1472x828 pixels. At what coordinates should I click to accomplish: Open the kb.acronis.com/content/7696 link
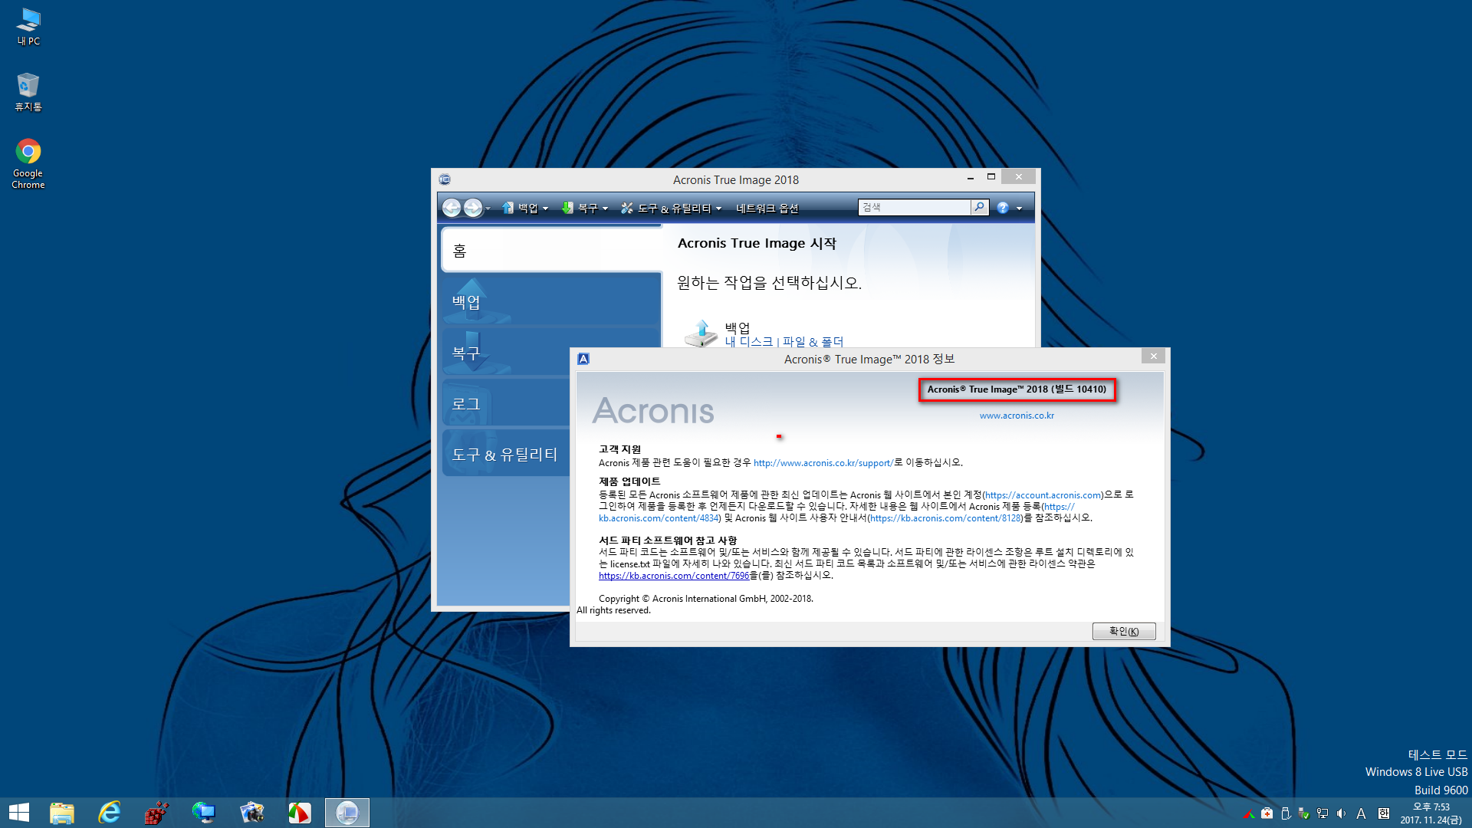click(674, 576)
